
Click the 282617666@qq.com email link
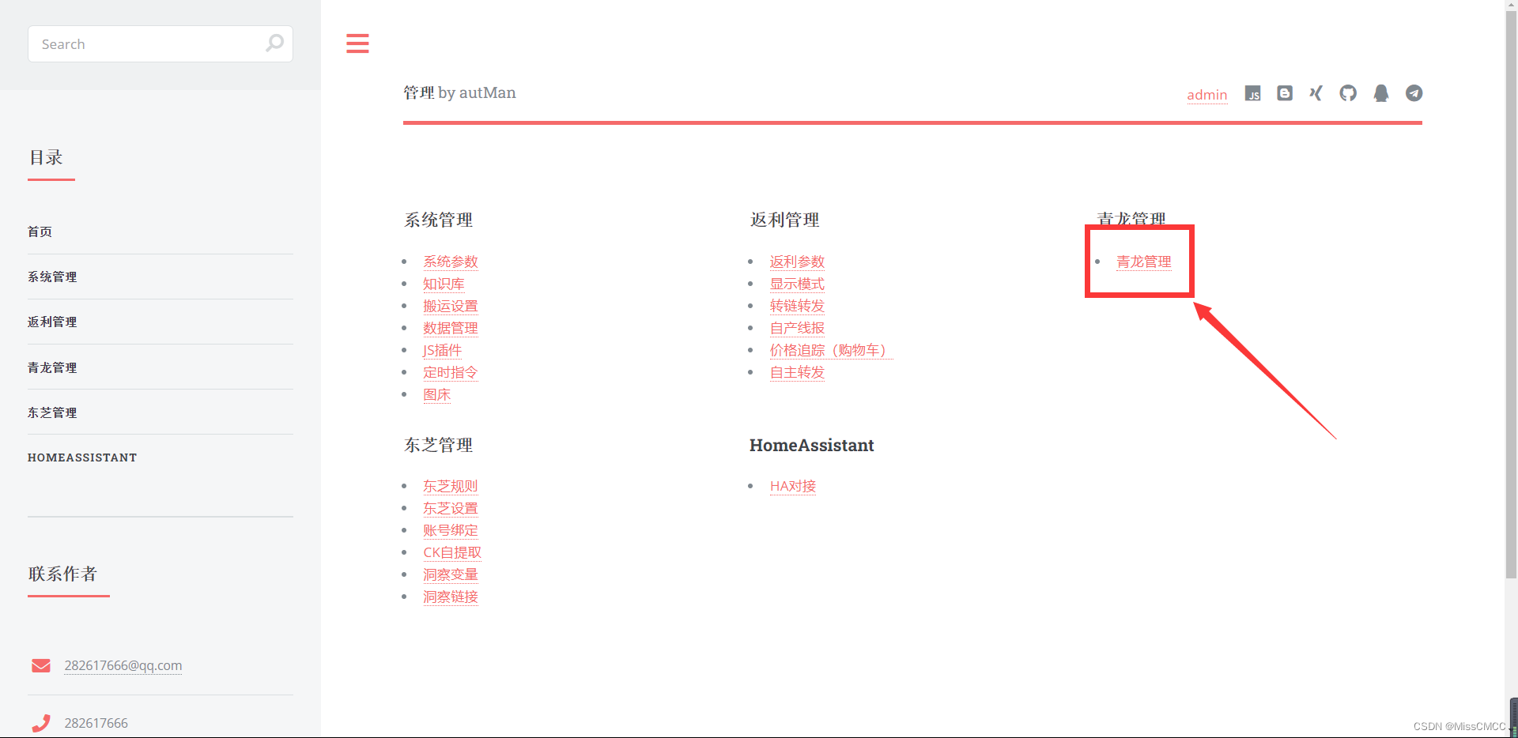(123, 665)
